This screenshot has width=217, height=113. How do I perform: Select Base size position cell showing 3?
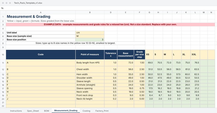point(90,39)
